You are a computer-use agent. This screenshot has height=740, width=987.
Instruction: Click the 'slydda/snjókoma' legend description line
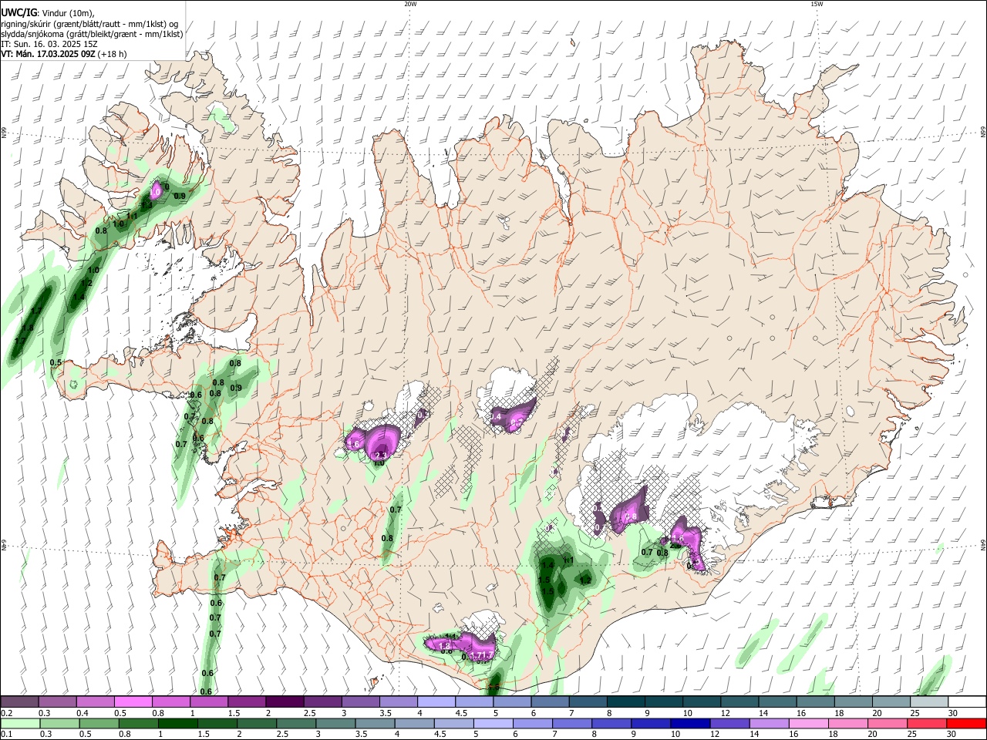(92, 34)
